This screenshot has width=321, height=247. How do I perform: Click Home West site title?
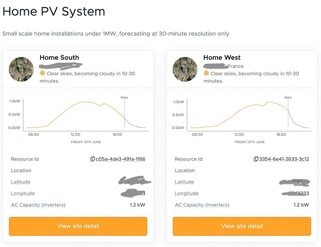(222, 58)
